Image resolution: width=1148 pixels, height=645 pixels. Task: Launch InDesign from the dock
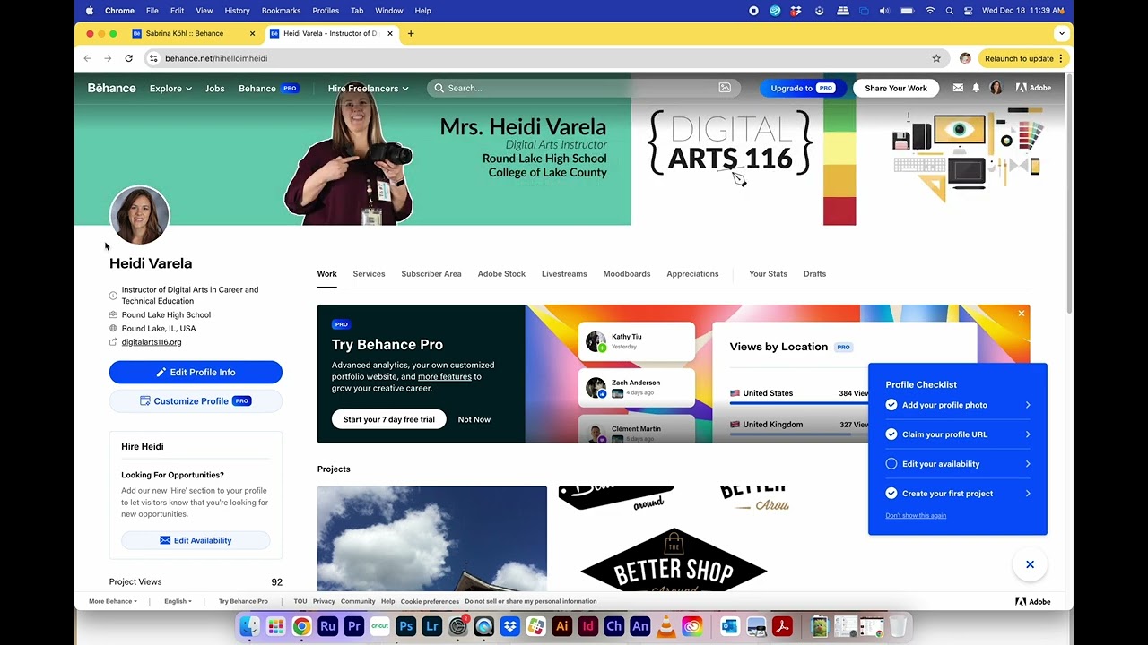click(x=588, y=626)
